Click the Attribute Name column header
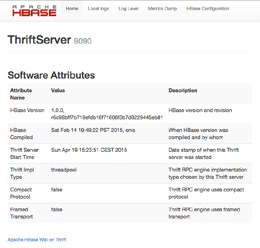Viewport: 260px width, 248px height. [x=21, y=94]
